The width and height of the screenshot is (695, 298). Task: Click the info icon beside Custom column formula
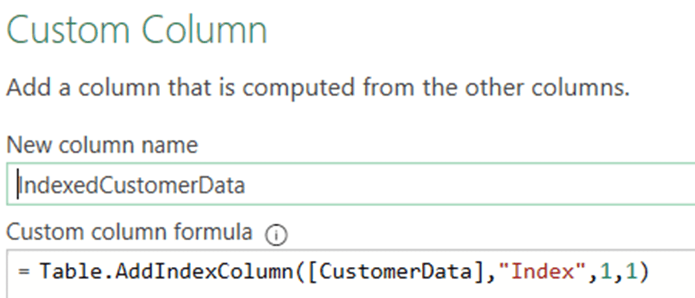coord(276,235)
